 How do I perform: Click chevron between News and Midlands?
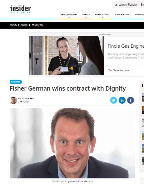point(30,25)
